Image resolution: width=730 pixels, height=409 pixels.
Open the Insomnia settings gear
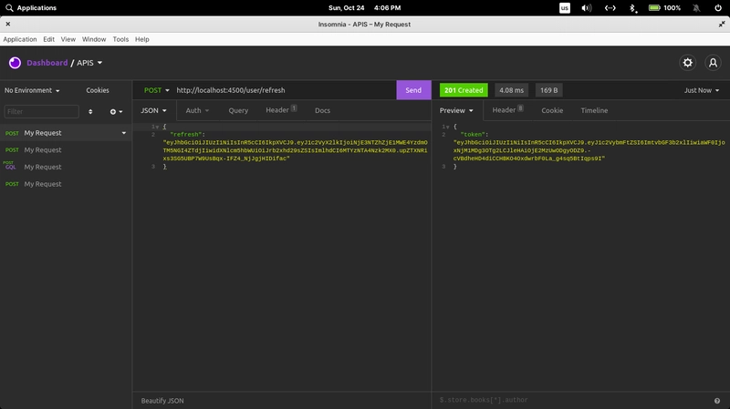688,63
